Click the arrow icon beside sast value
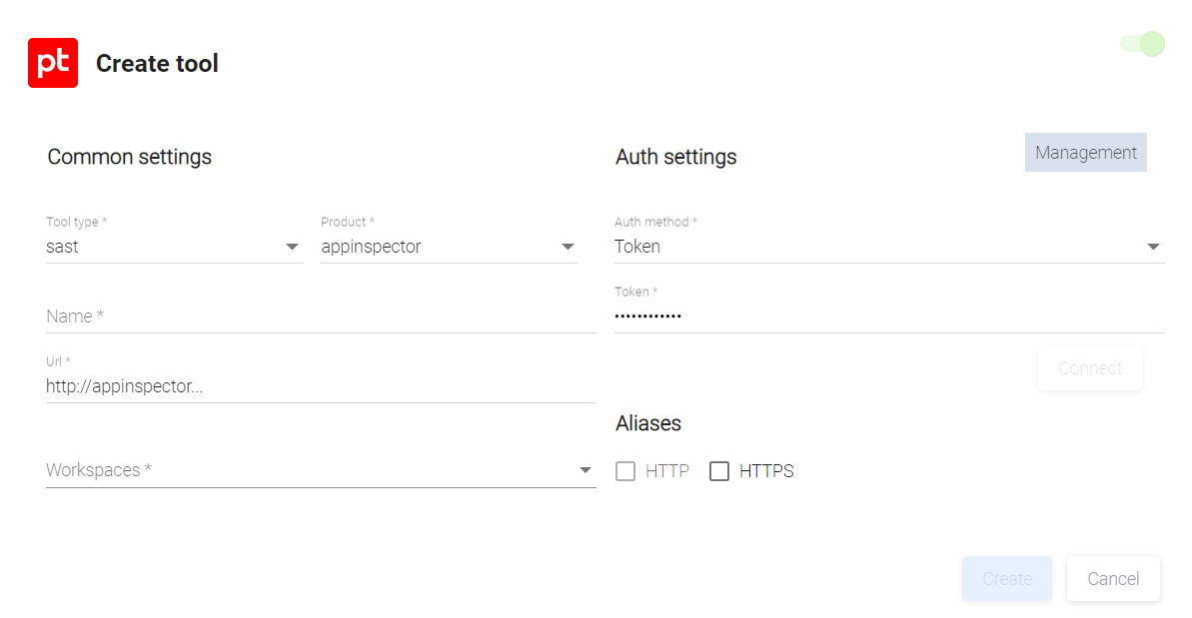 click(292, 247)
